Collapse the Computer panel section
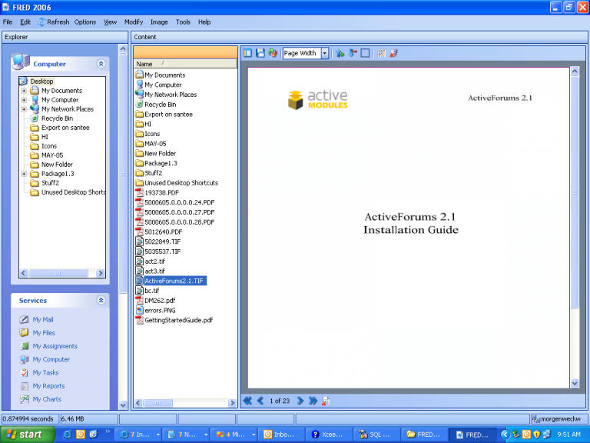This screenshot has width=590, height=443. click(101, 64)
